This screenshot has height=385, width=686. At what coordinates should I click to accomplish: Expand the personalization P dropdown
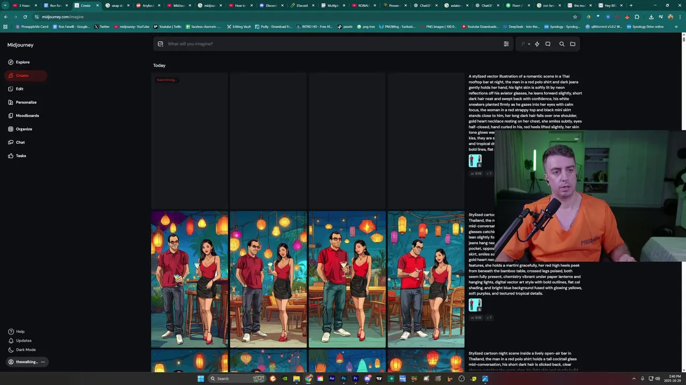click(x=525, y=44)
